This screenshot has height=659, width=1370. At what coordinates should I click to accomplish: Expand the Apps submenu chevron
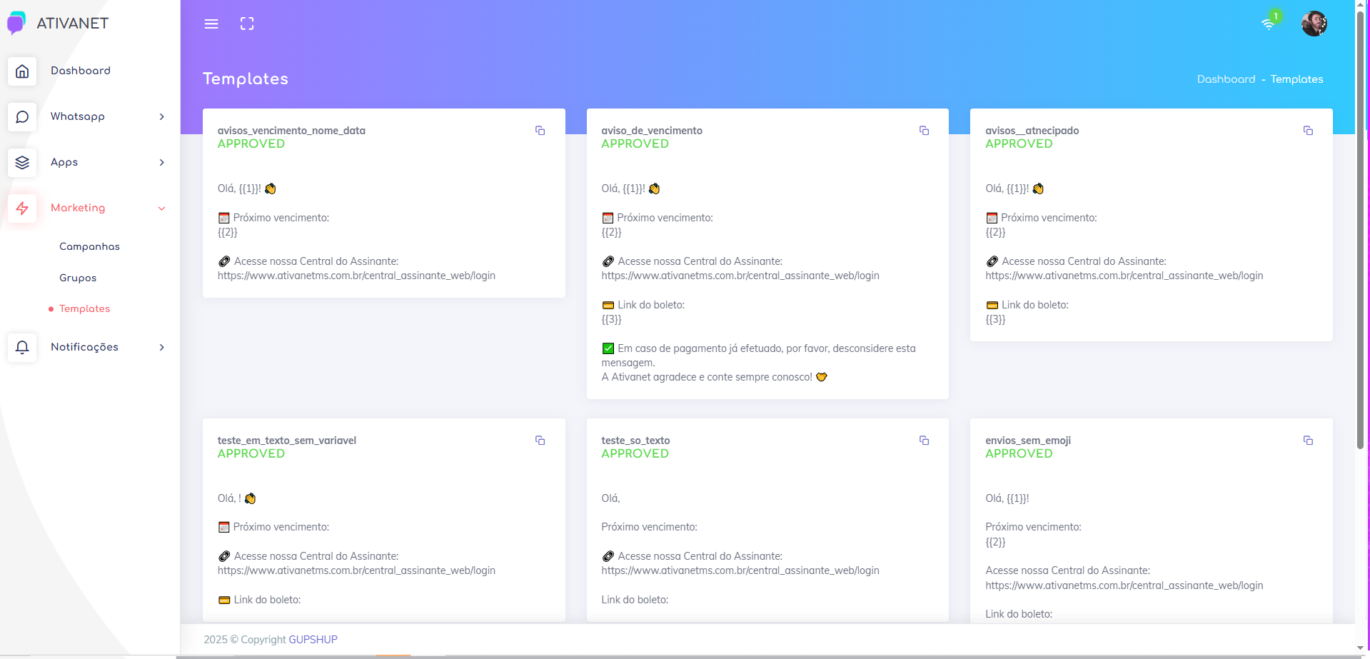click(x=162, y=162)
